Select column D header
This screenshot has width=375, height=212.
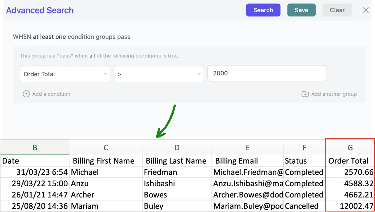177,148
